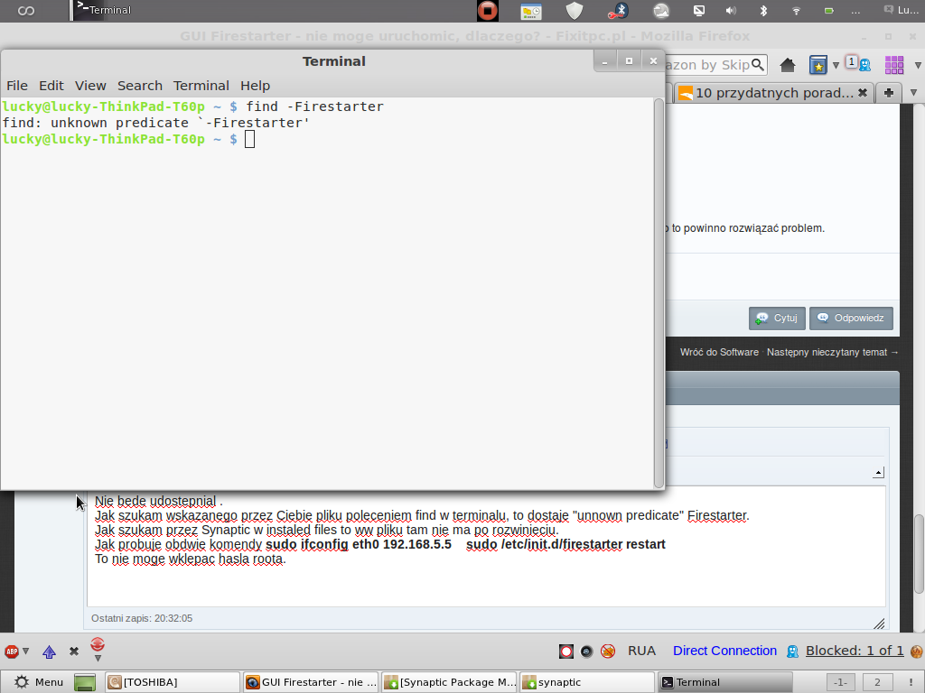Expand the bookmarks dropdown arrow in Firefox
The image size is (925, 693).
click(x=836, y=65)
